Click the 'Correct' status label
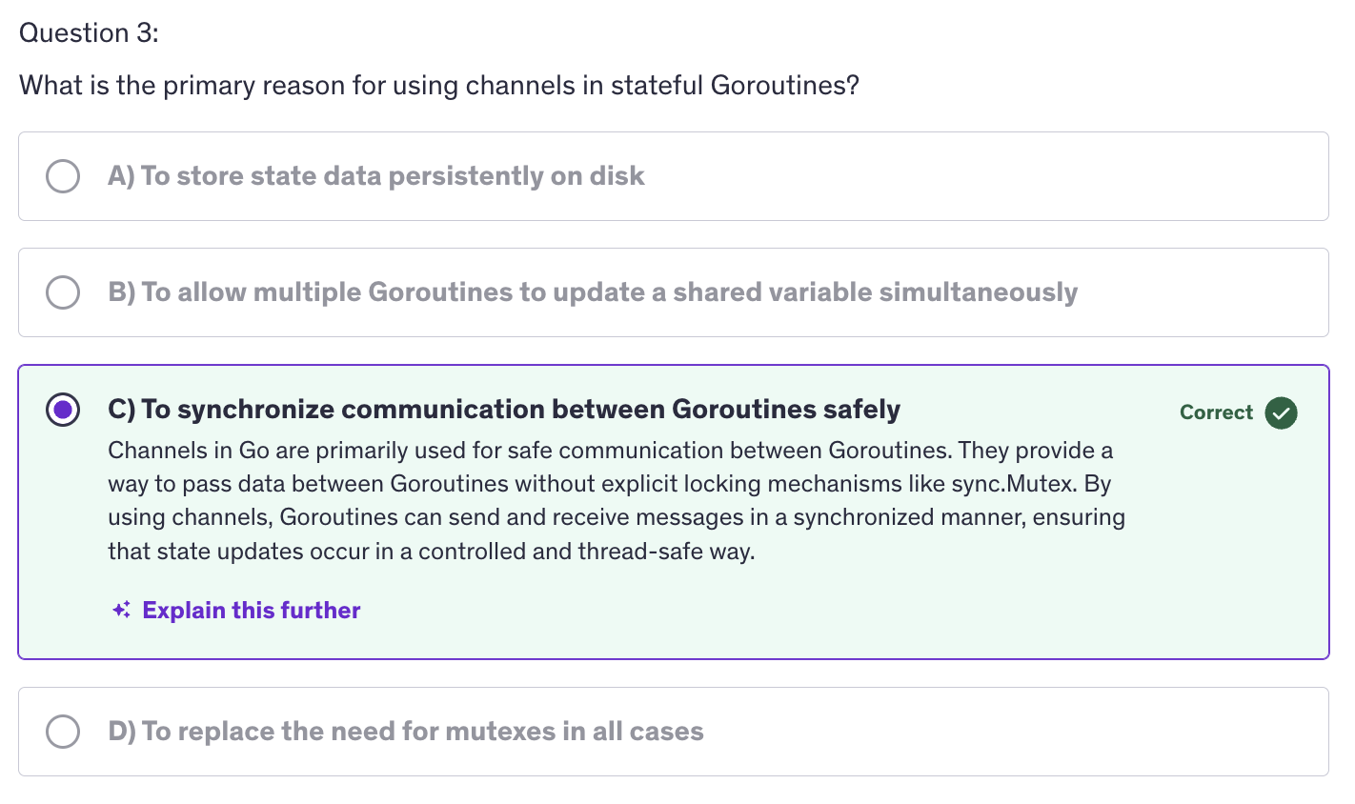The width and height of the screenshot is (1355, 804). click(x=1216, y=412)
